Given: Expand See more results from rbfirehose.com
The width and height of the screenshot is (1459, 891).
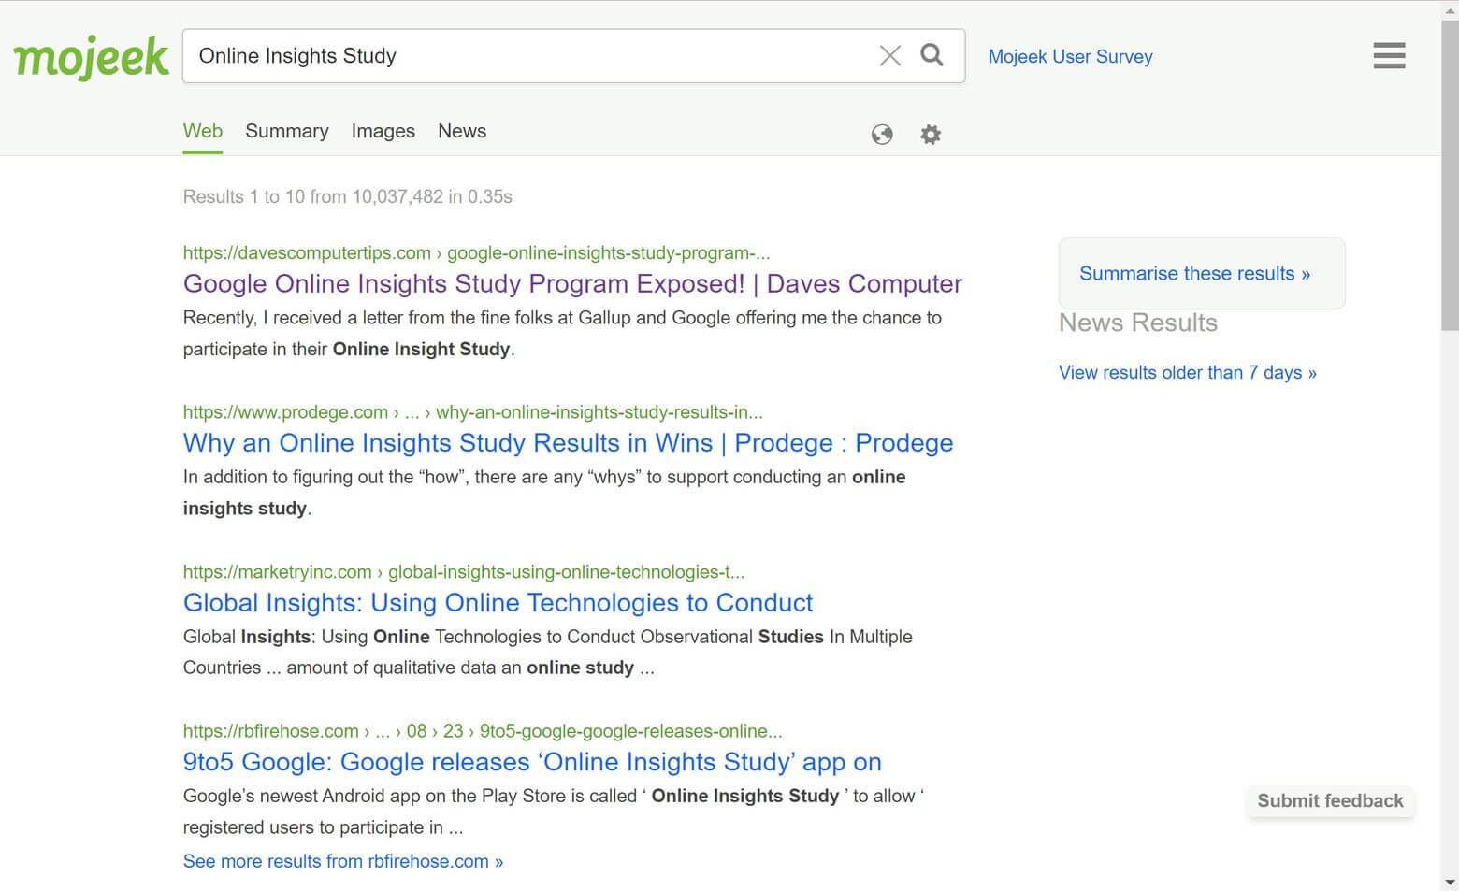Looking at the screenshot, I should [343, 861].
